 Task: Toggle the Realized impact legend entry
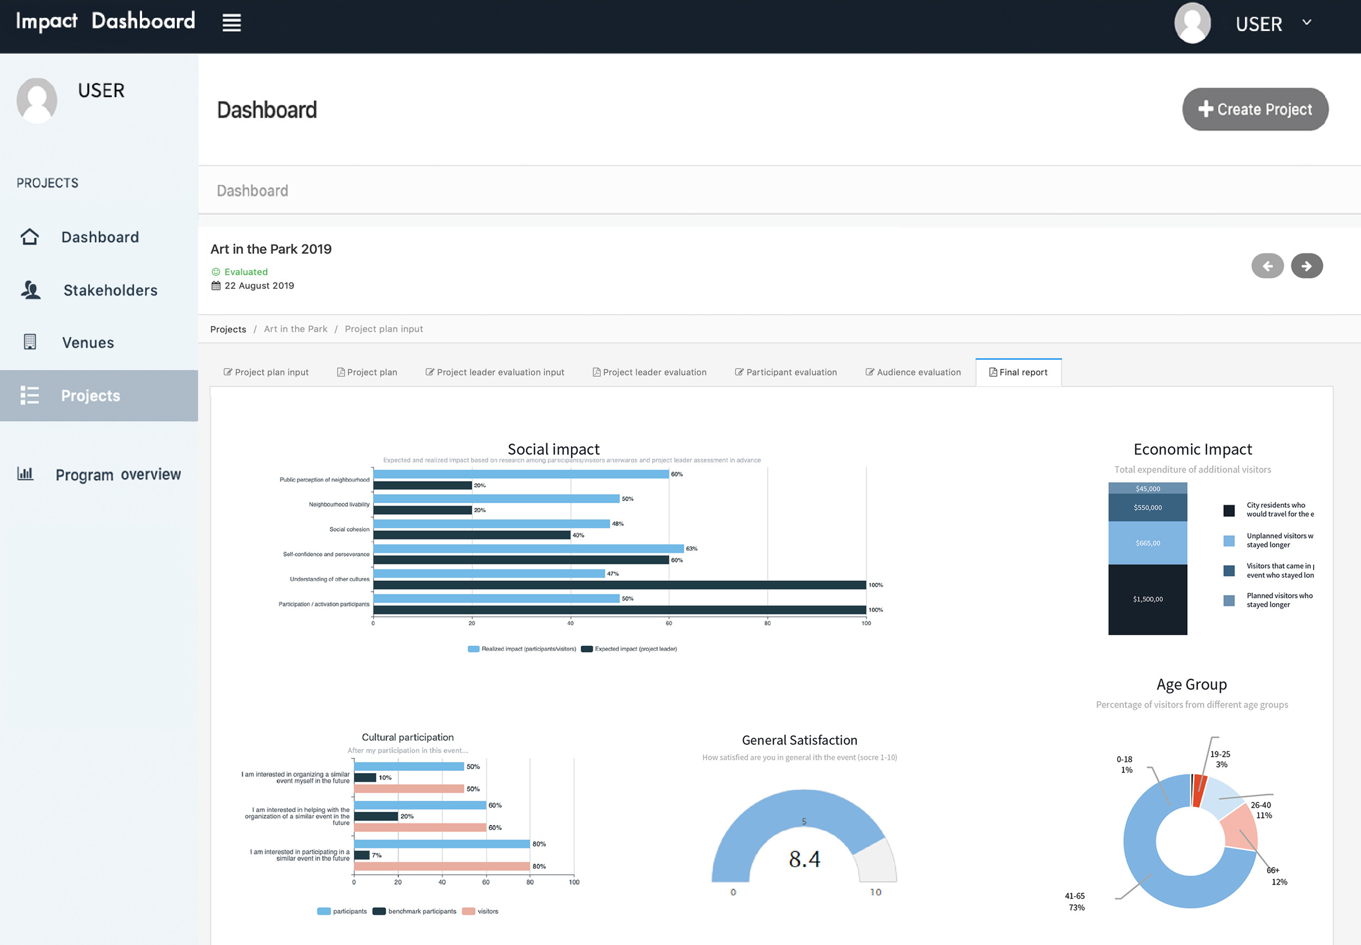(x=521, y=649)
